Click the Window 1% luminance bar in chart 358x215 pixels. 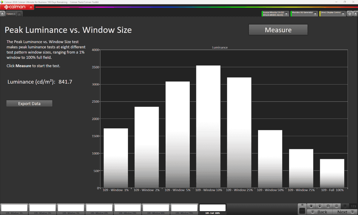116,158
